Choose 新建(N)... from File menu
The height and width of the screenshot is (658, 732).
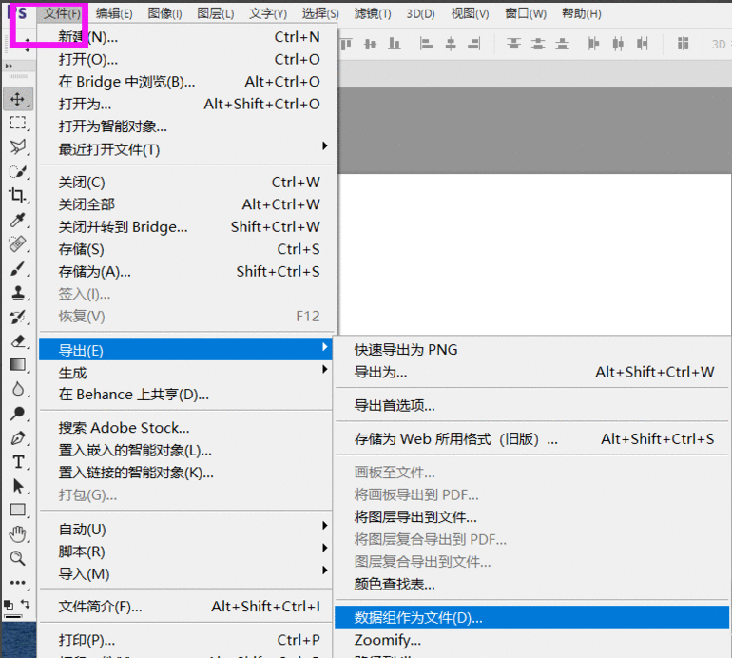187,37
